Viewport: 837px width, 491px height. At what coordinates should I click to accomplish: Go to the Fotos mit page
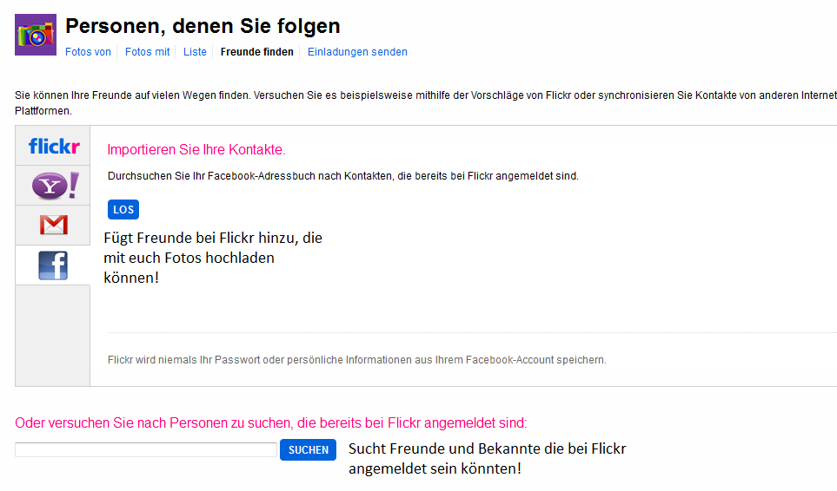coord(147,52)
